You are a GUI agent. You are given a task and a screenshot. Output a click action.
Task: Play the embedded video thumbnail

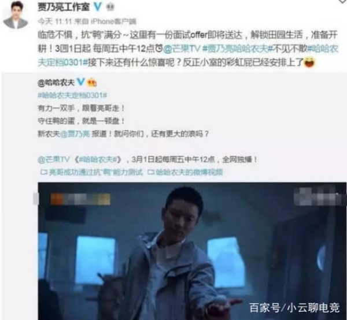click(192, 251)
